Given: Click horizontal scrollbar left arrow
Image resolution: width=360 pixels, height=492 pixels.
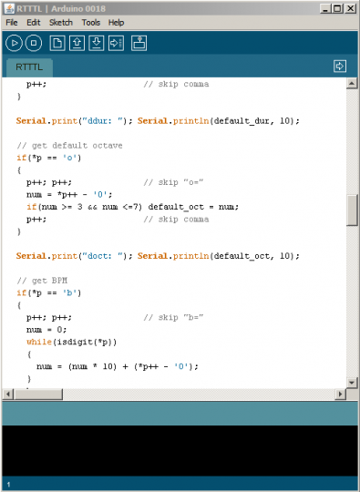Looking at the screenshot, I should tap(8, 394).
